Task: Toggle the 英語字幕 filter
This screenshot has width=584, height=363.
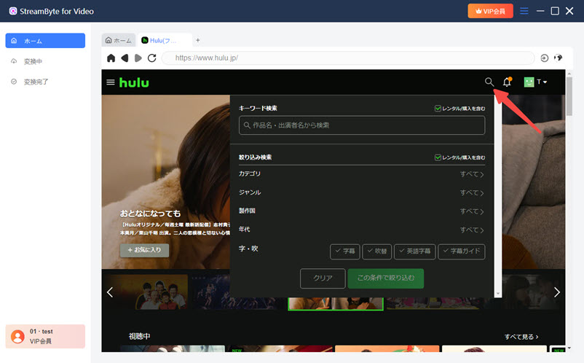Action: click(414, 251)
